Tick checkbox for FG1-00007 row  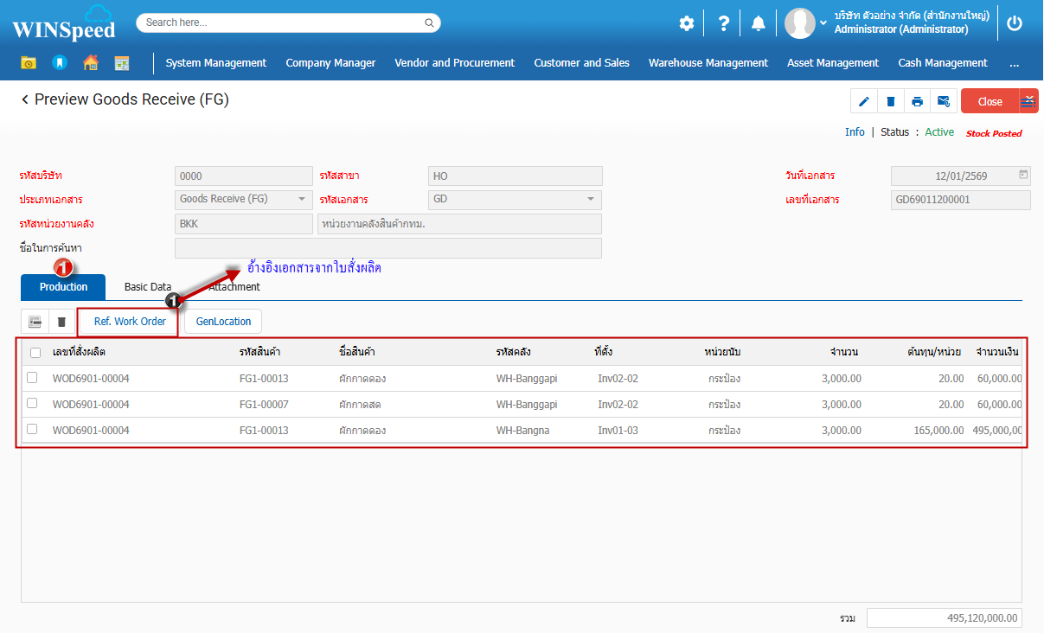tap(32, 404)
